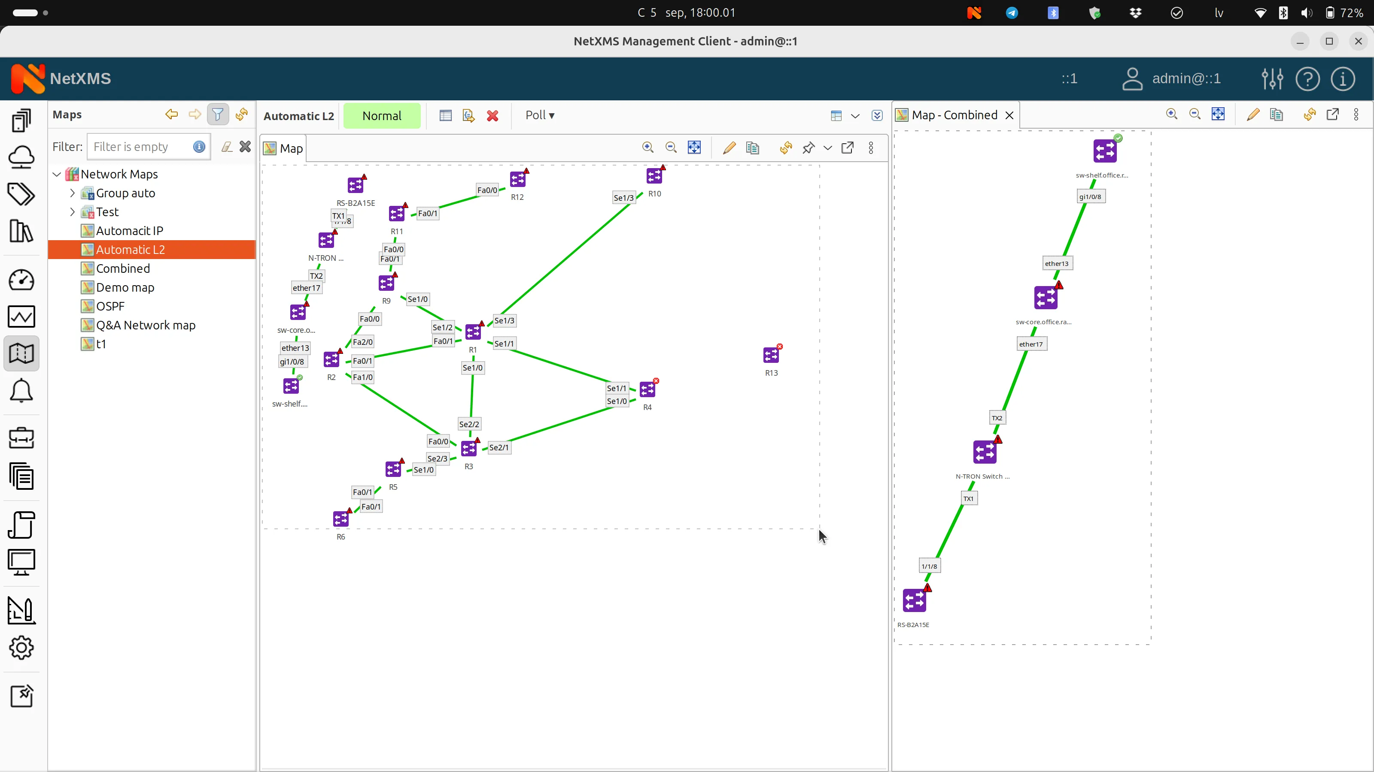Viewport: 1374px width, 772px height.
Task: Click the Dropbox tray icon
Action: 1136,13
